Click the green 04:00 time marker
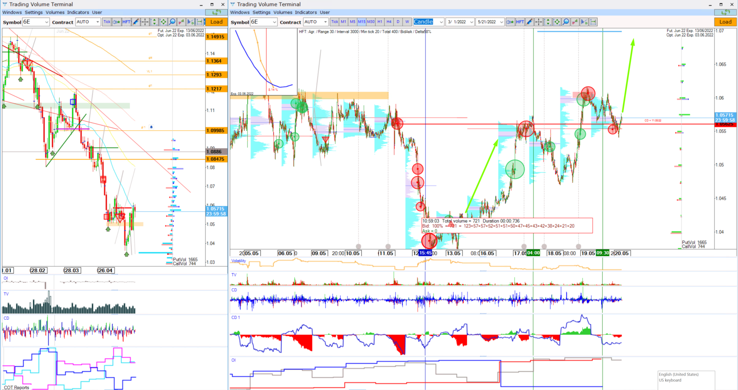738x390 pixels. point(533,253)
